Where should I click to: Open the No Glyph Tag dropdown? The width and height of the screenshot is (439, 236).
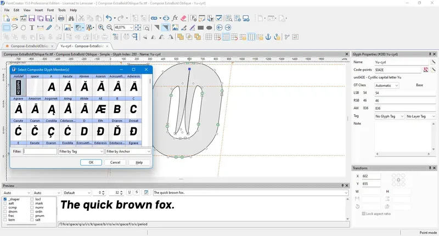pyautogui.click(x=390, y=116)
